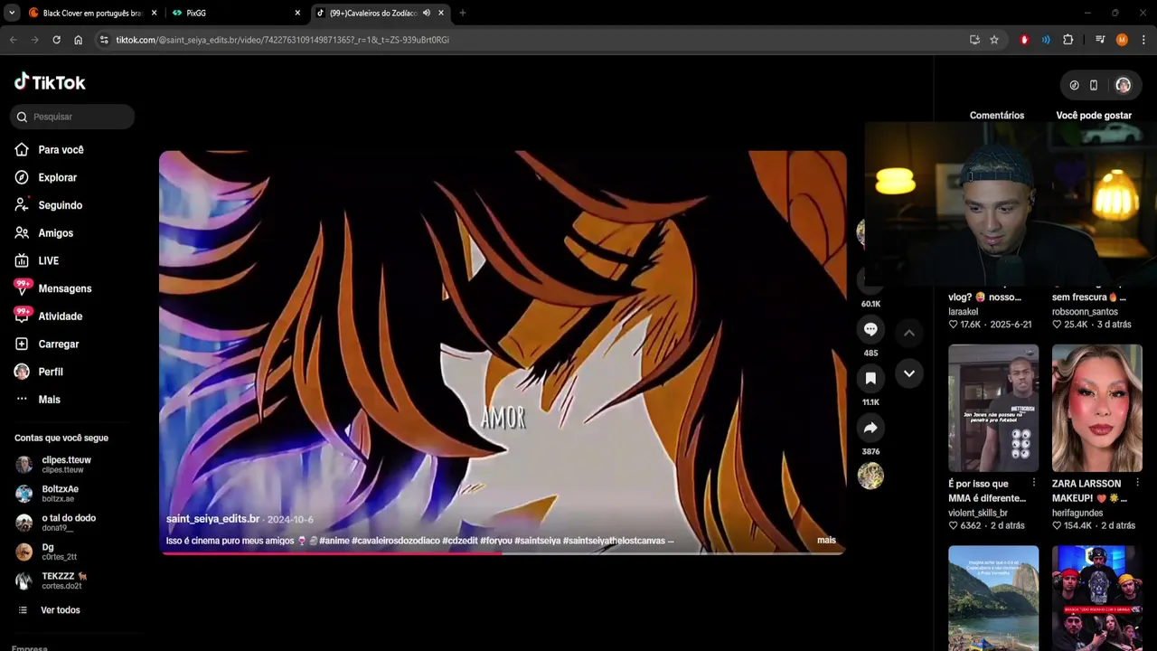Viewport: 1157px width, 651px height.
Task: Open saint_seiya_edits.br creator profile
Action: tap(212, 519)
